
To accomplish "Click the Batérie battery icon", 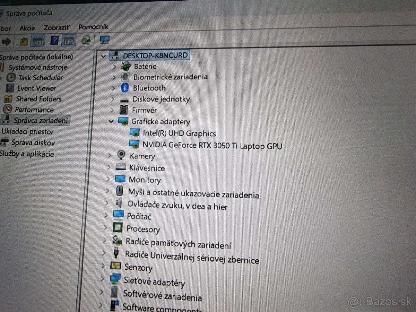I will coord(125,66).
